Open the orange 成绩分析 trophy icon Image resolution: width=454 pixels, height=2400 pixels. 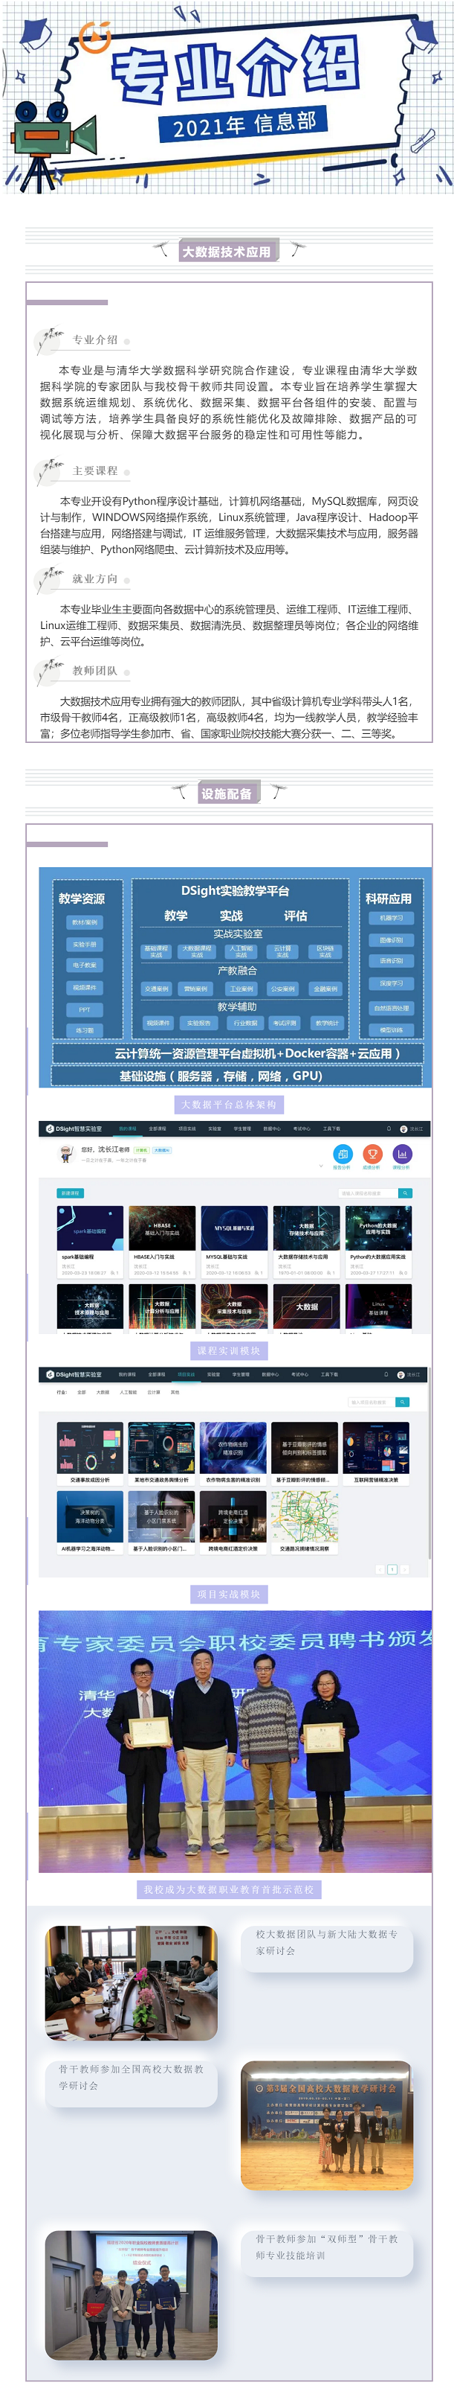point(372,1153)
